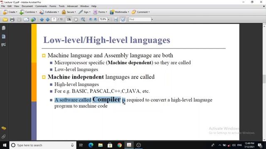266x149 pixels.
Task: Choose the Marquee Zoom tool
Action: (83, 19)
